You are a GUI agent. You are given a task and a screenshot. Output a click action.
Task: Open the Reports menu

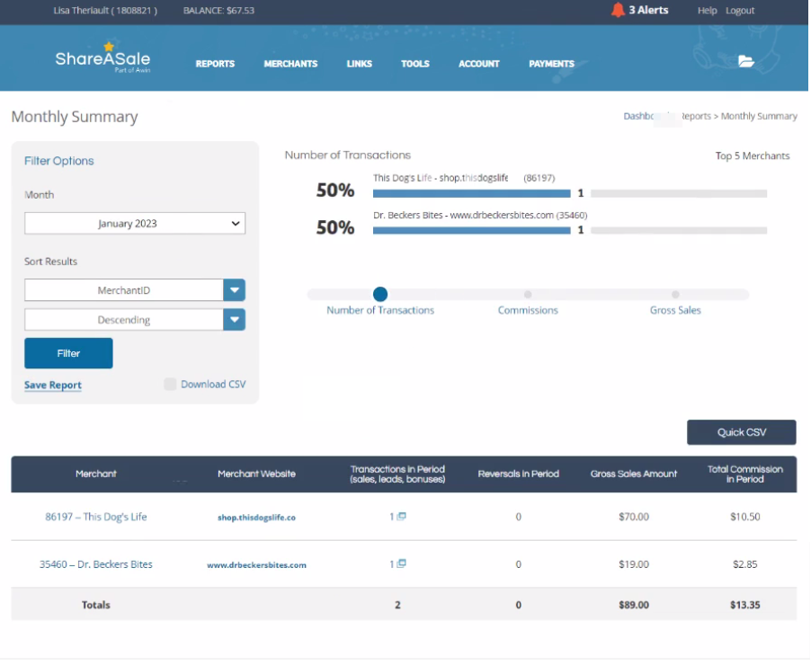point(215,64)
